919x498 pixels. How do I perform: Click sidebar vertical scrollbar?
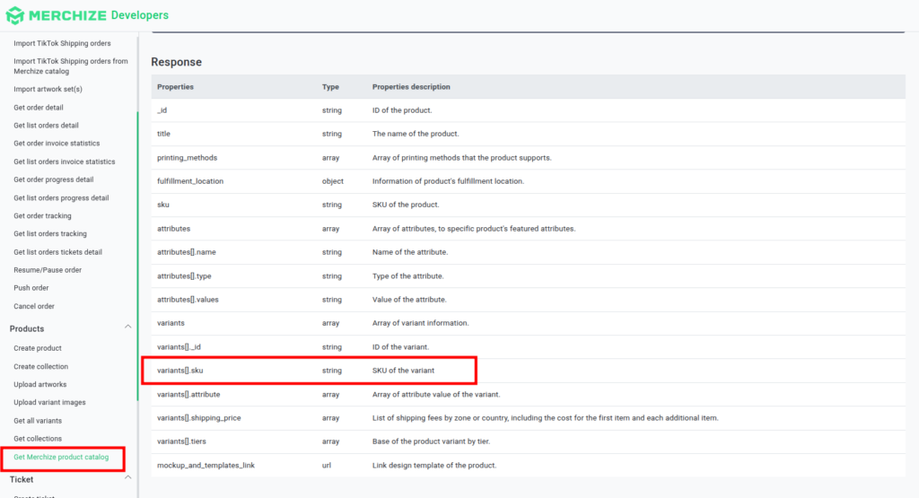[x=137, y=256]
